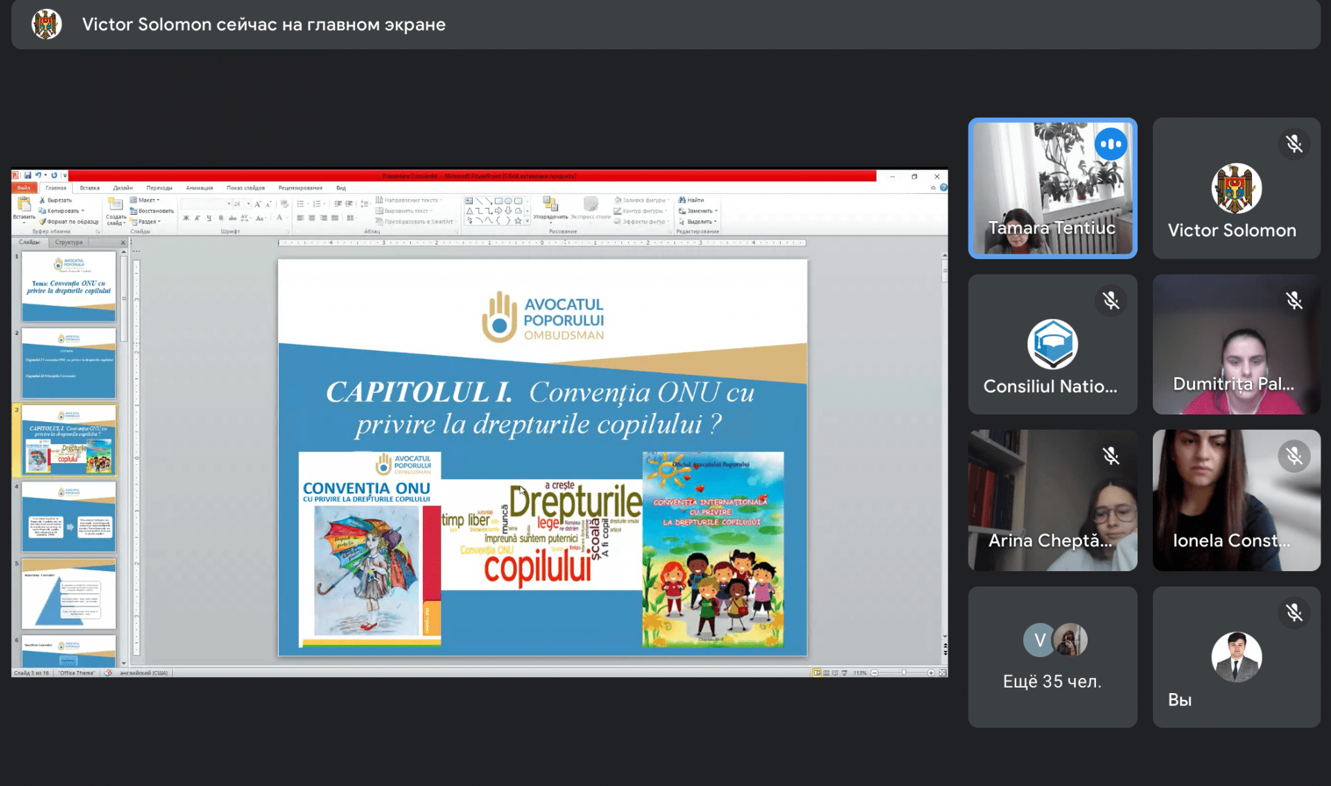The width and height of the screenshot is (1331, 786).
Task: Click muted mic on Consiliul Natio... tile
Action: tap(1111, 300)
